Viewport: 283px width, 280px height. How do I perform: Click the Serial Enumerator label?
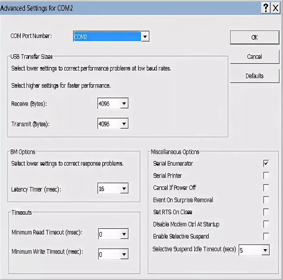coord(173,163)
